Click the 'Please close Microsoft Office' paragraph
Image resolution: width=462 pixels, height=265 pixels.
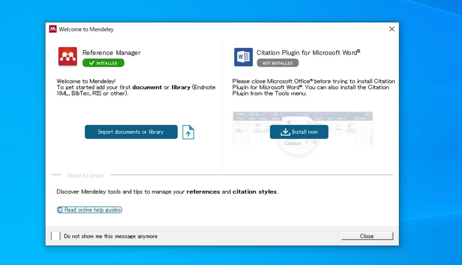[x=314, y=87]
